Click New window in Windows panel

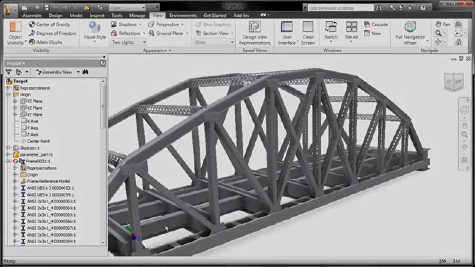[372, 33]
